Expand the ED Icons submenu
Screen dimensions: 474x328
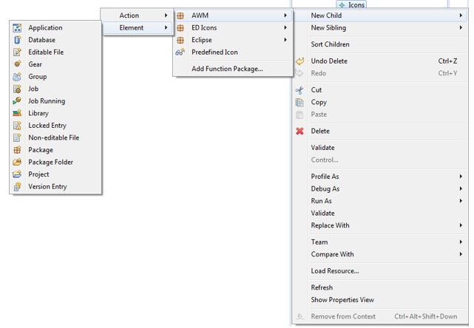[285, 28]
